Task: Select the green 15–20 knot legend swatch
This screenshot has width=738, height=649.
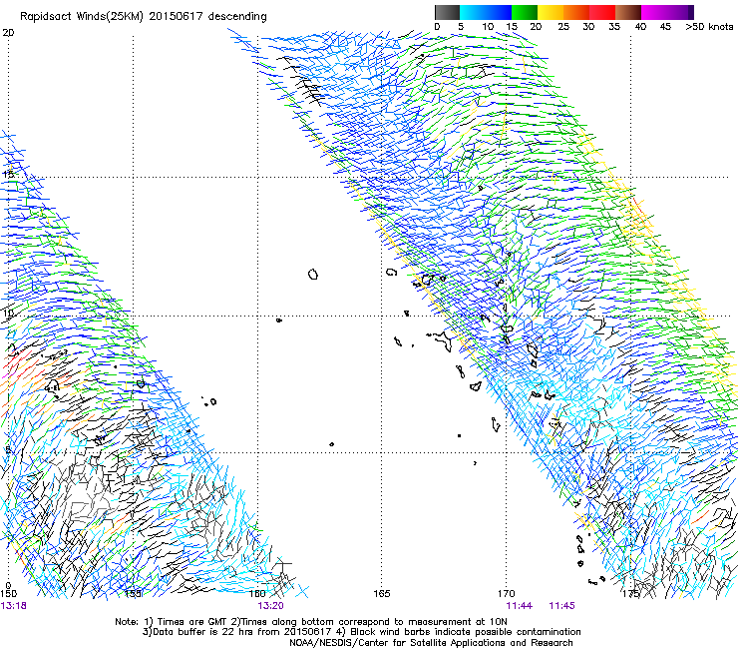Action: (525, 12)
